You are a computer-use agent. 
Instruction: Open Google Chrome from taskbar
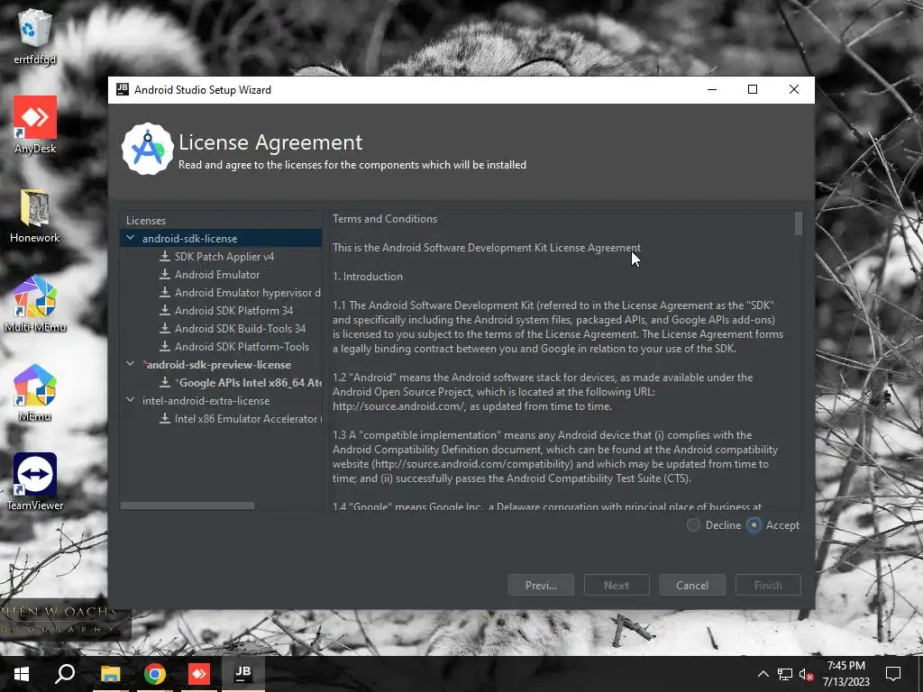point(155,674)
